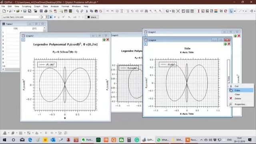Open the Scripting menu
The image size is (256, 144).
click(x=26, y=6)
